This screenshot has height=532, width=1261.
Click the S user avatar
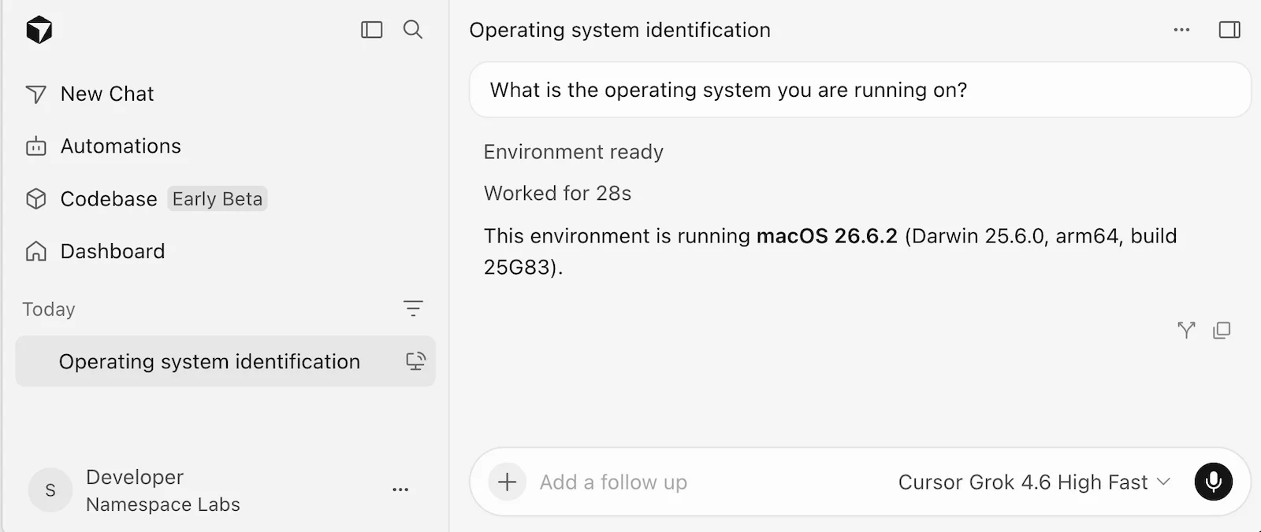point(50,490)
